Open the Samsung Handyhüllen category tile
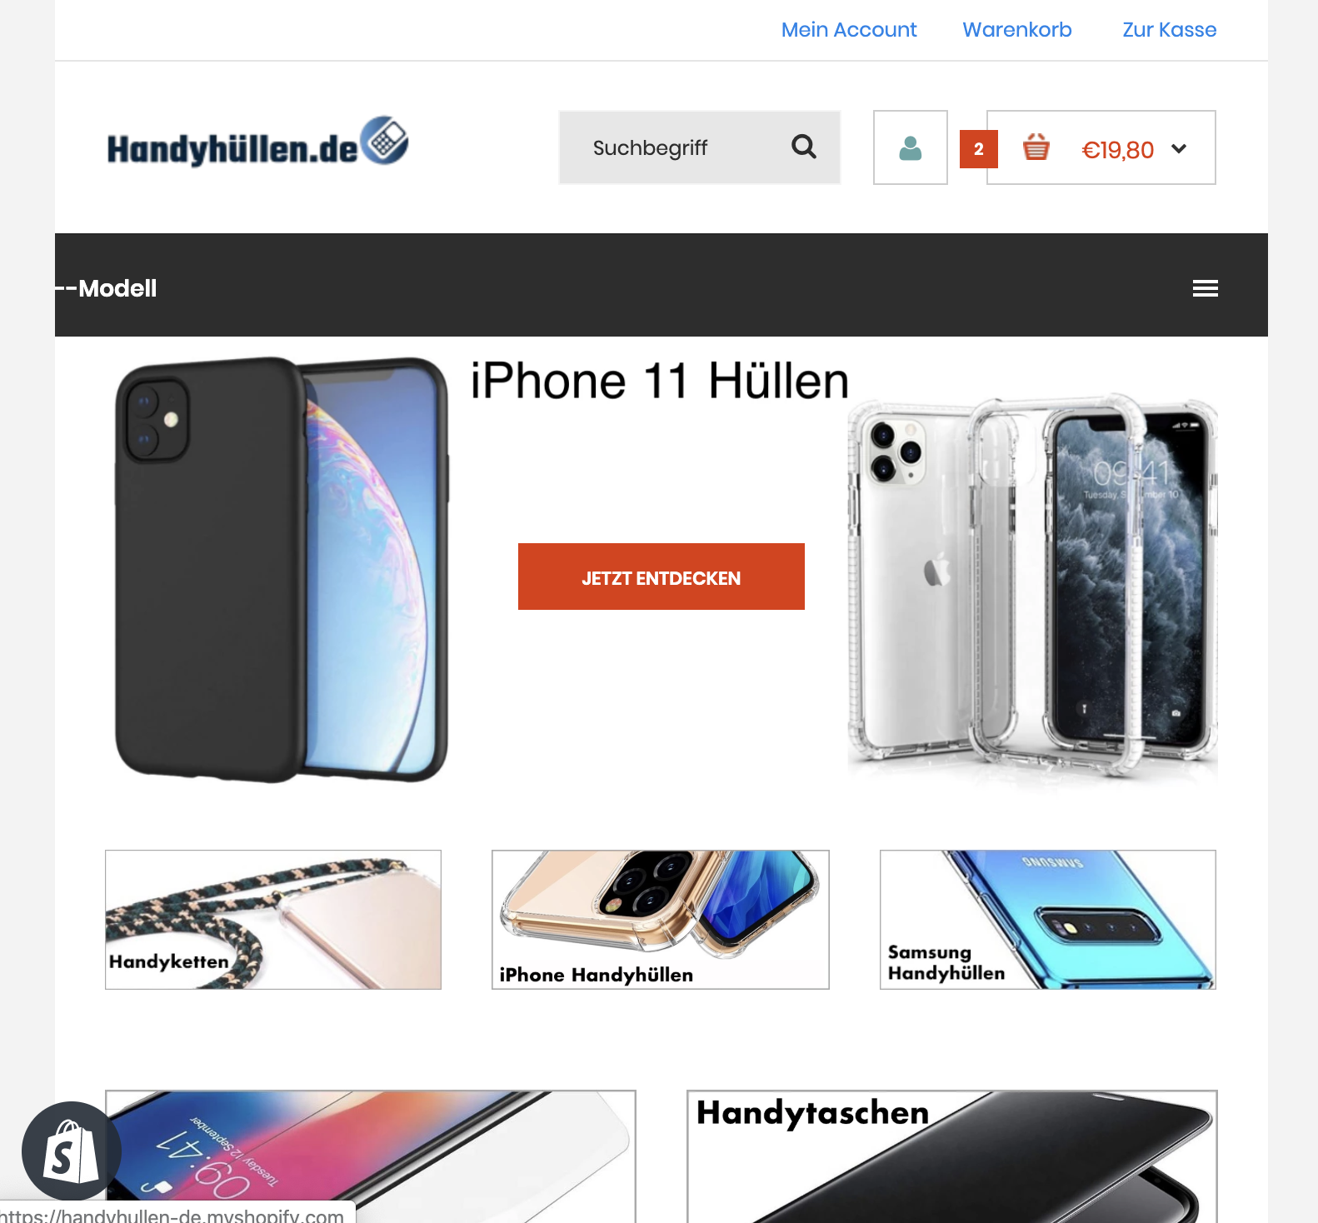The width and height of the screenshot is (1318, 1223). click(1048, 920)
